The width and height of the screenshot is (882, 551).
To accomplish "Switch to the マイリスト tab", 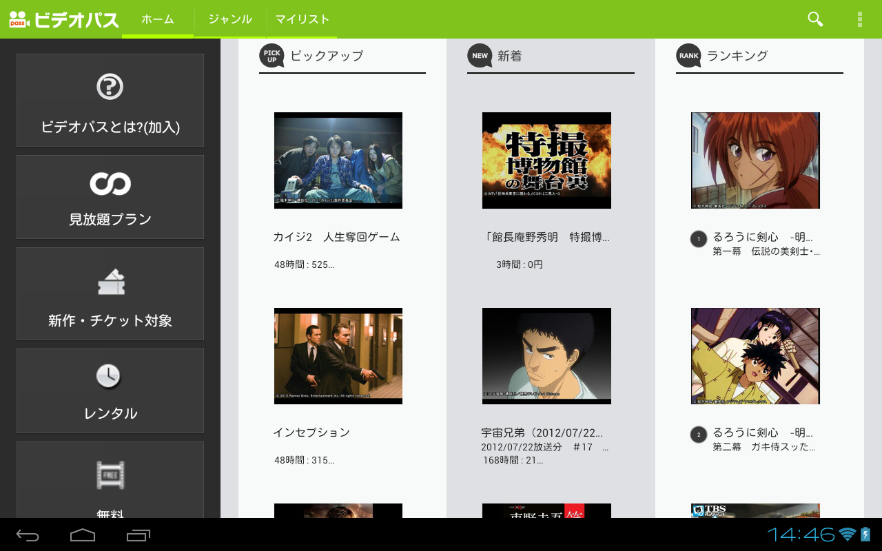I will coord(302,19).
